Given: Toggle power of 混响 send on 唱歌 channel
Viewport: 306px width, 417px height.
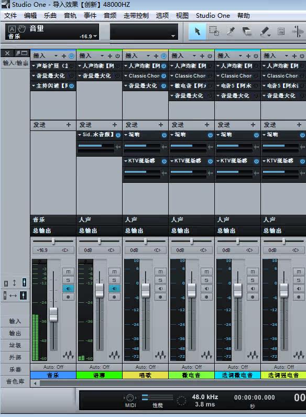Looking at the screenshot, I should 164,135.
